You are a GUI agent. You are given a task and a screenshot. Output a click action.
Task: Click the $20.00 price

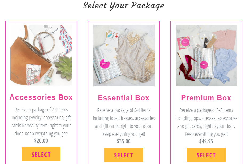(x=41, y=141)
